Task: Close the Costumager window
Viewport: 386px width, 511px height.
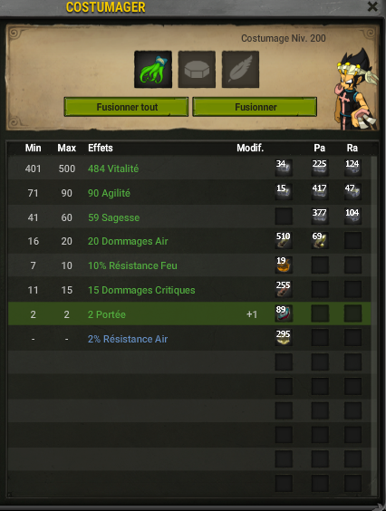Action: click(x=372, y=6)
